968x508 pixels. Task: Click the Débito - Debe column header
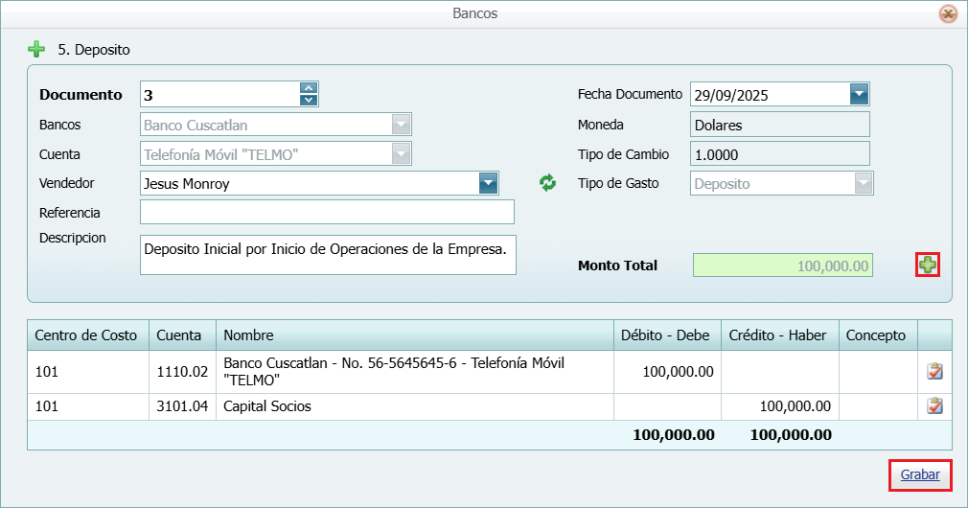coord(665,335)
